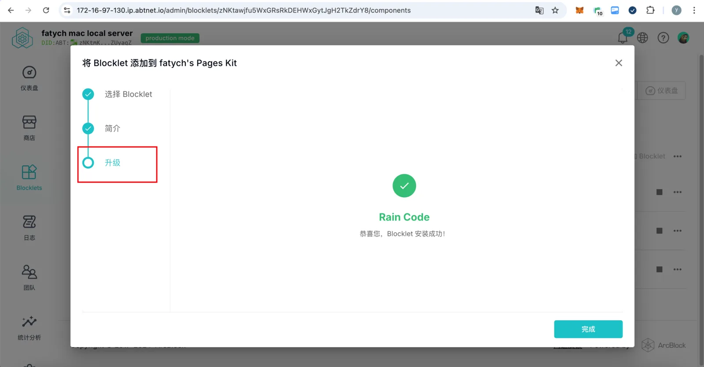Open the MetaMask fox extension
The image size is (704, 367).
579,10
